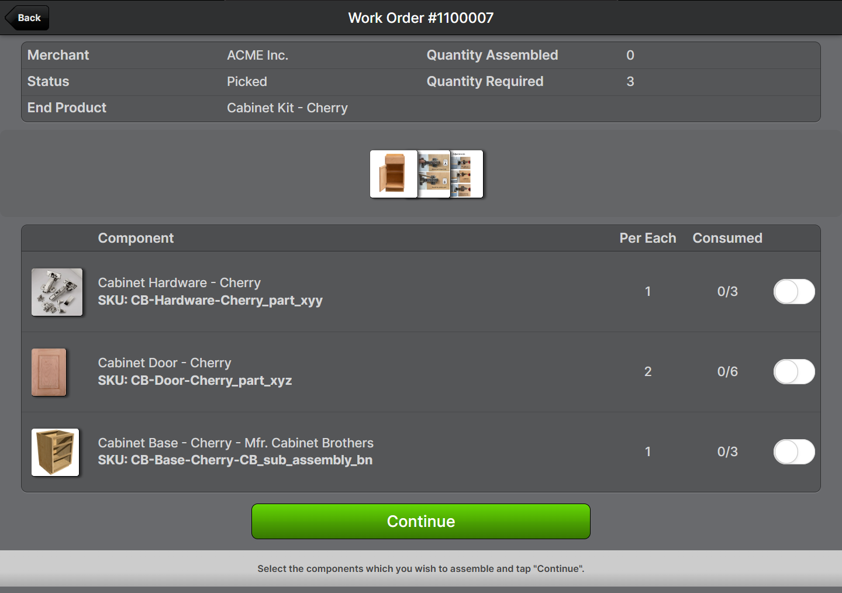Open the cabinet base sub-assembly thumbnail

tap(55, 452)
